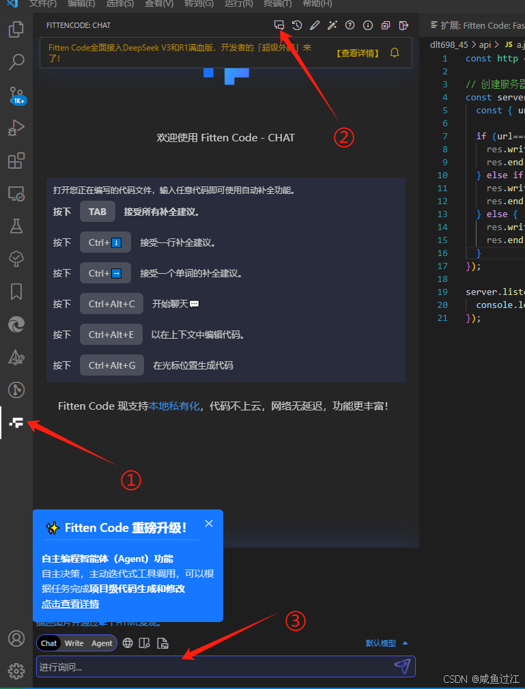Viewport: 525px width, 689px height.
Task: Click the globe web search icon
Action: [128, 643]
